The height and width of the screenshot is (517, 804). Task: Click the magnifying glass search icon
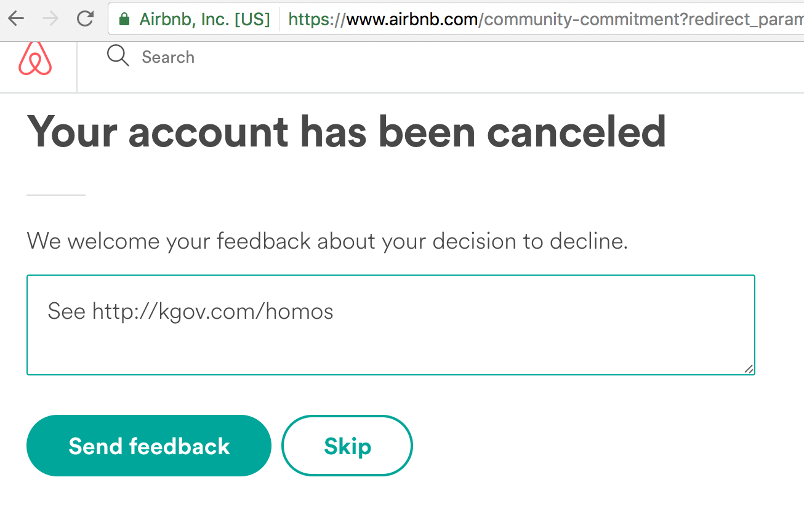118,56
